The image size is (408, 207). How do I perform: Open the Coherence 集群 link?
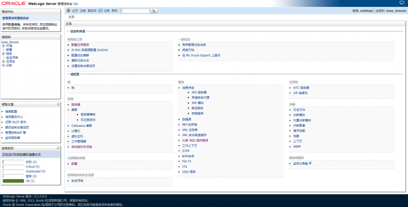pyautogui.click(x=82, y=126)
